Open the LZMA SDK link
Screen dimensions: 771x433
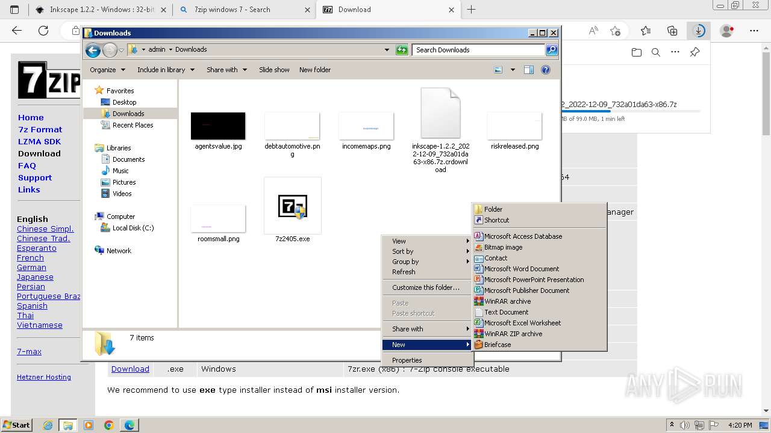click(x=39, y=141)
